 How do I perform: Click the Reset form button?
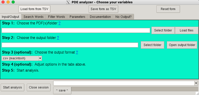(168, 9)
